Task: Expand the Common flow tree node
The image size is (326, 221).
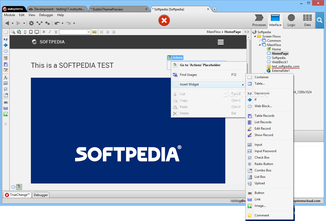Action: click(x=260, y=41)
